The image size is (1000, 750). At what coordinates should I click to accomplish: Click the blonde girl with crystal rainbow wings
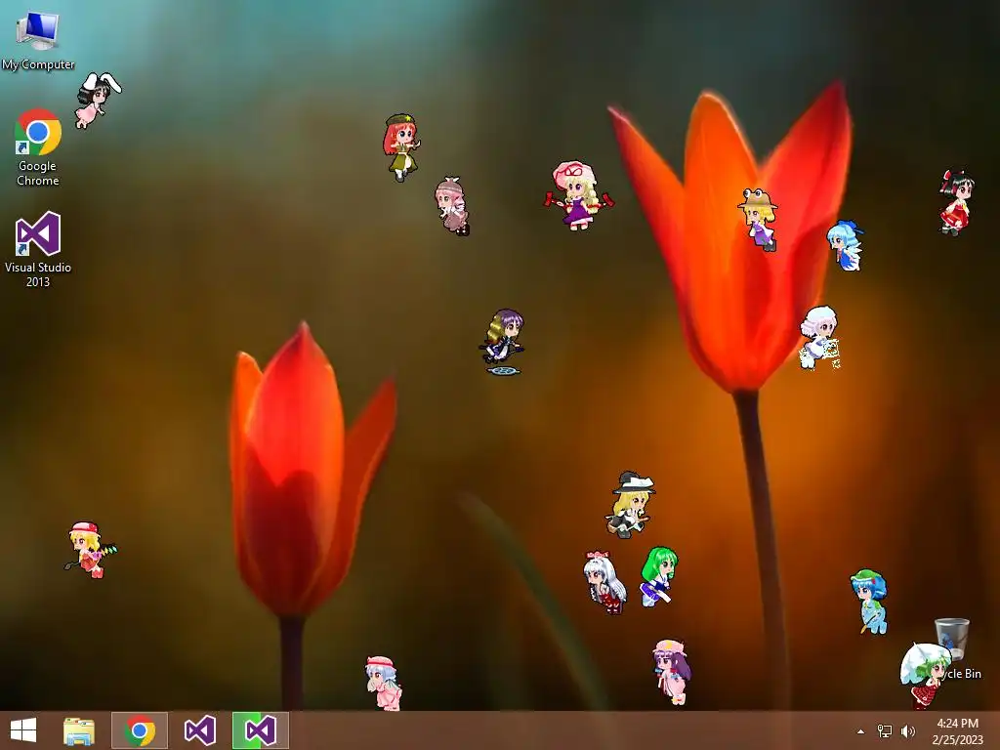[x=91, y=550]
